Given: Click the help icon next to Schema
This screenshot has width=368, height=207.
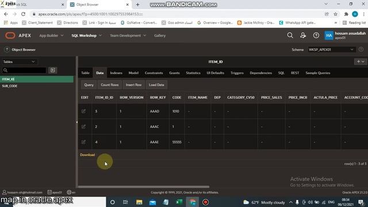Looking at the screenshot, I should tap(361, 49).
